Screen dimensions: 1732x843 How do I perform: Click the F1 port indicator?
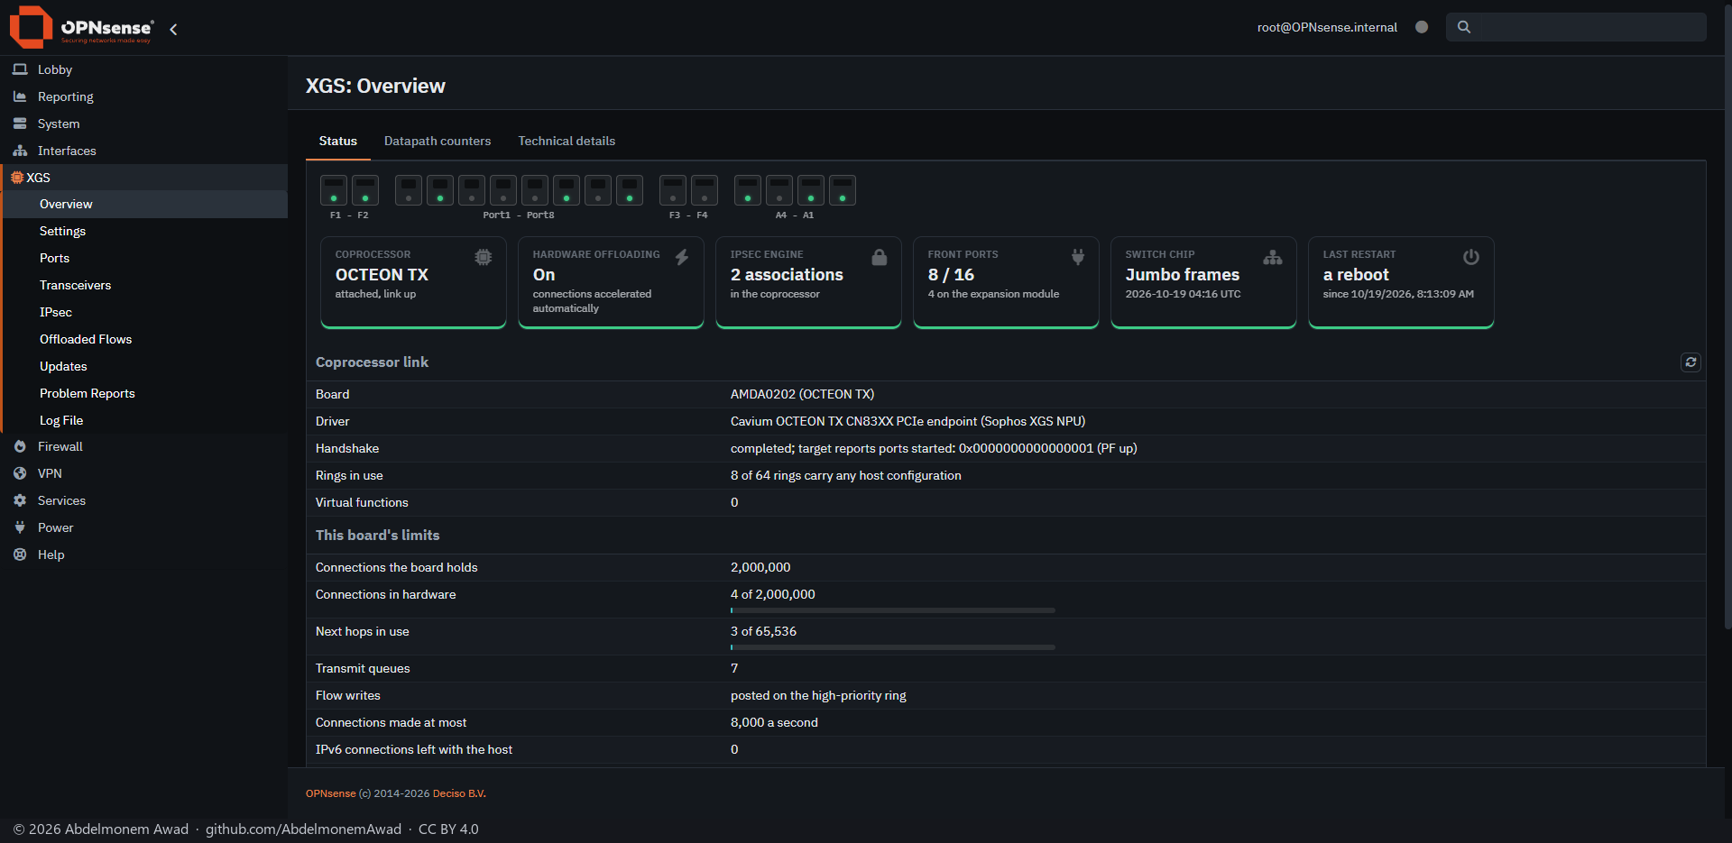[334, 190]
